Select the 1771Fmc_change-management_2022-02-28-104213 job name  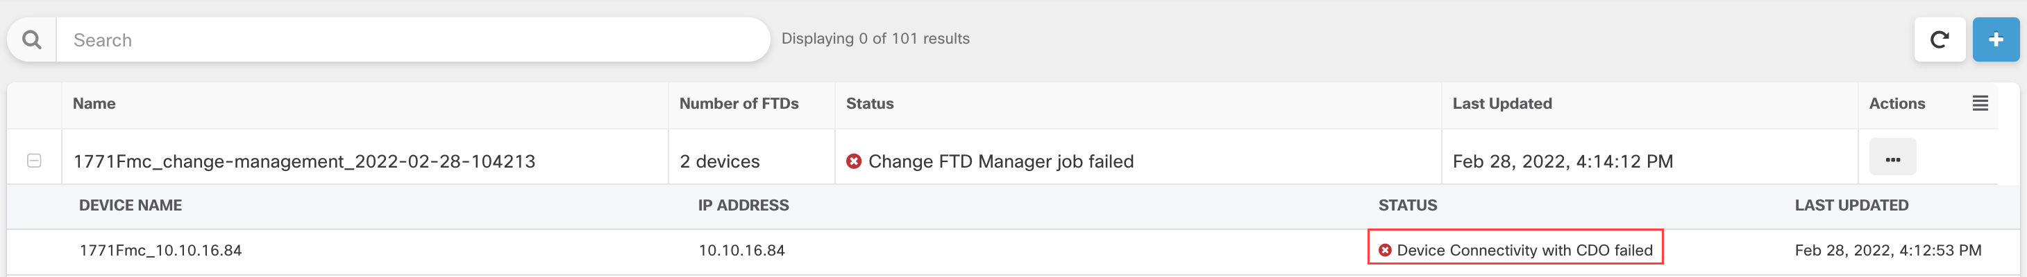coord(304,161)
